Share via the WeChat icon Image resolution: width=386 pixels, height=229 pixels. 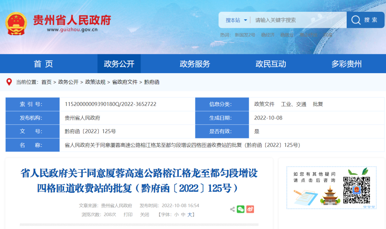pyautogui.click(x=241, y=209)
